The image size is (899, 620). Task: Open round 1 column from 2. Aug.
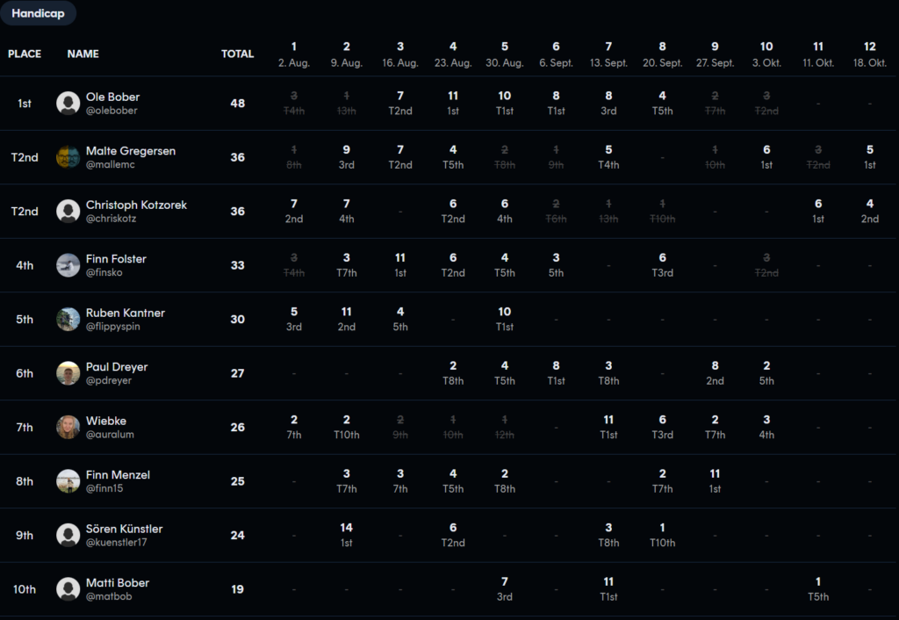(294, 54)
